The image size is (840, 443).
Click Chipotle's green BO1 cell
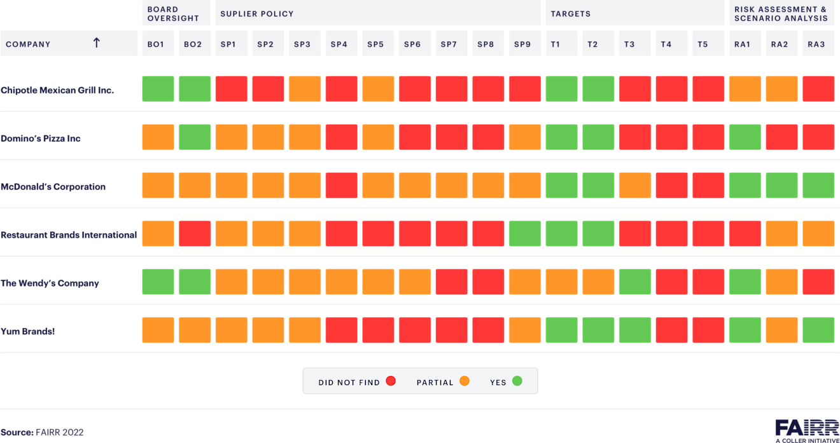pos(158,89)
